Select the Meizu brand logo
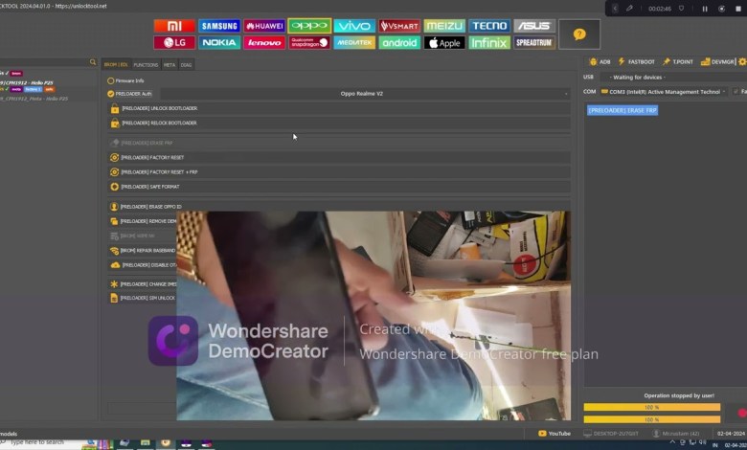This screenshot has width=747, height=450. 444,26
